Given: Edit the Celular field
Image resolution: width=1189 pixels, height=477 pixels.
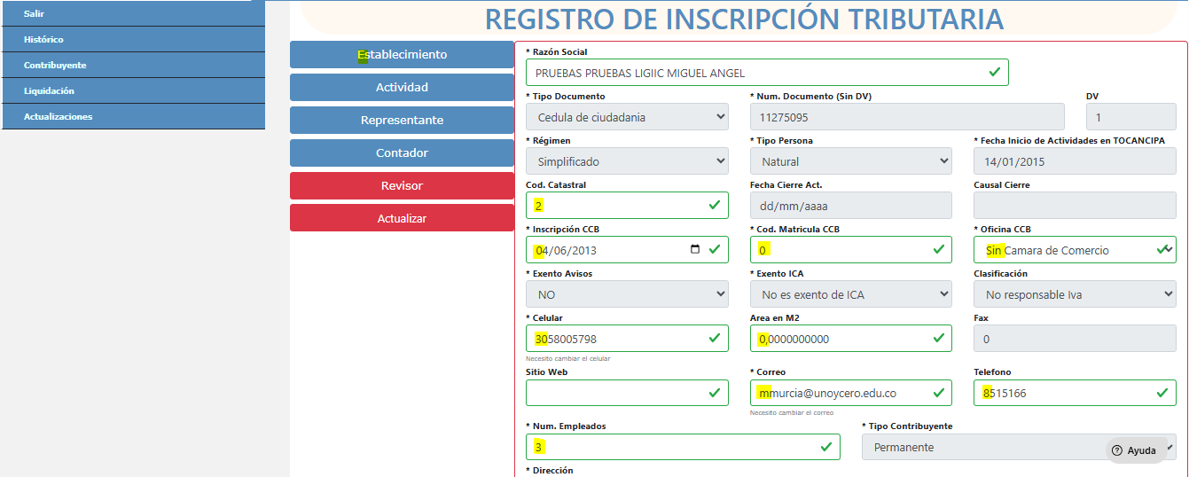Looking at the screenshot, I should coord(627,339).
